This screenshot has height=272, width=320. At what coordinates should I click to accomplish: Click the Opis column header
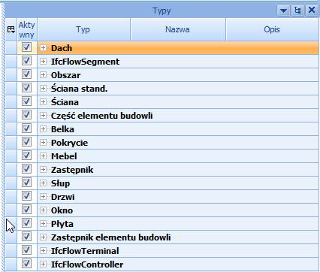272,29
